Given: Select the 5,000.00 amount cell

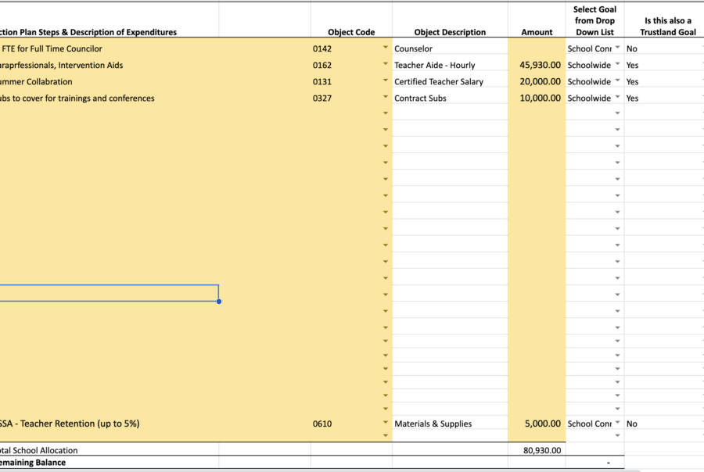Looking at the screenshot, I should pos(537,424).
